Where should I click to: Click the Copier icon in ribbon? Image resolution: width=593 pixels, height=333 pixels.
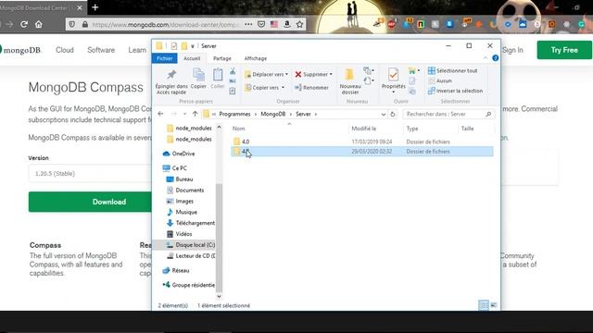[x=198, y=75]
